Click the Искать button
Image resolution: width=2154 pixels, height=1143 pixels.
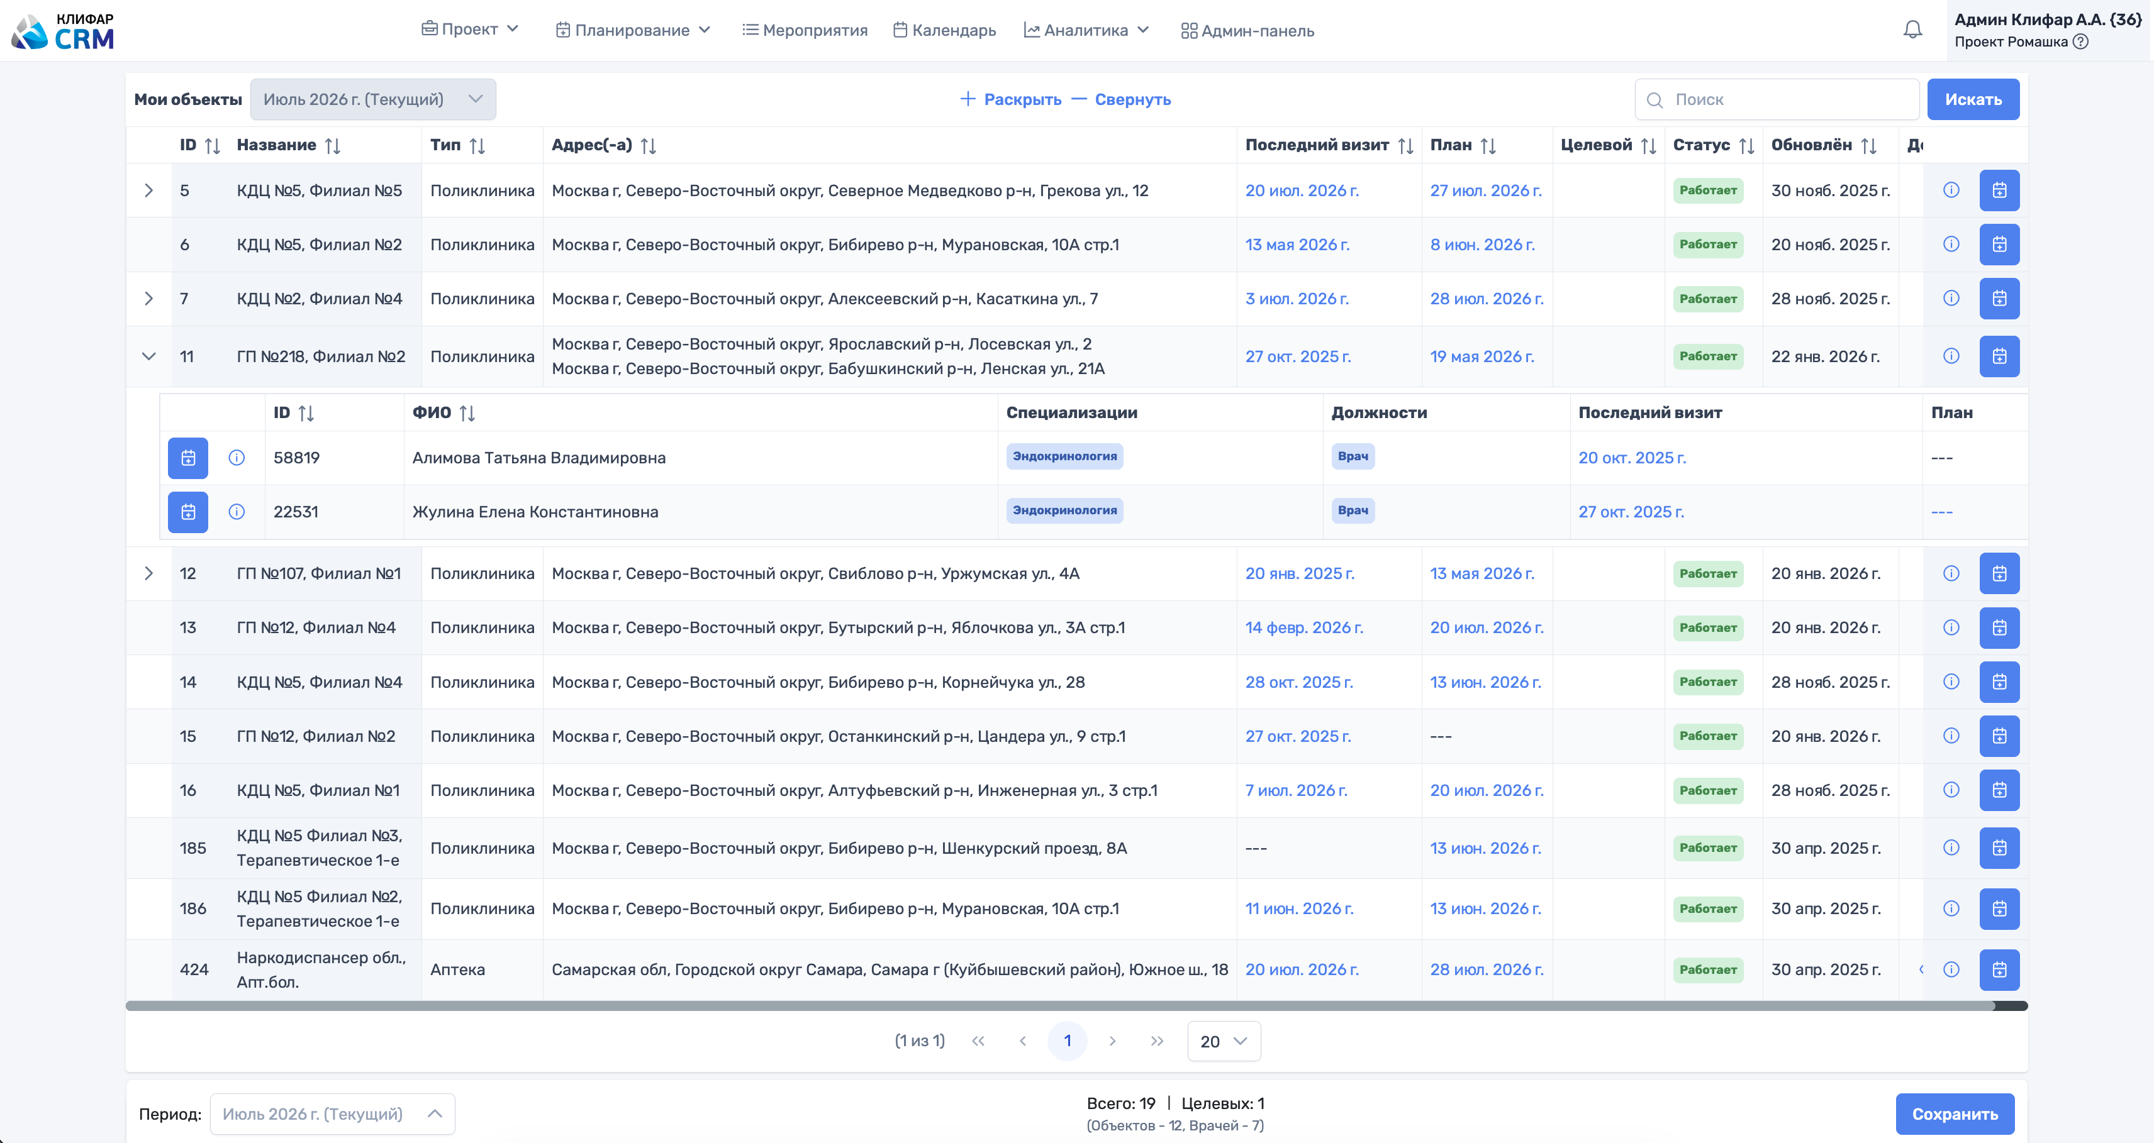pos(1973,99)
